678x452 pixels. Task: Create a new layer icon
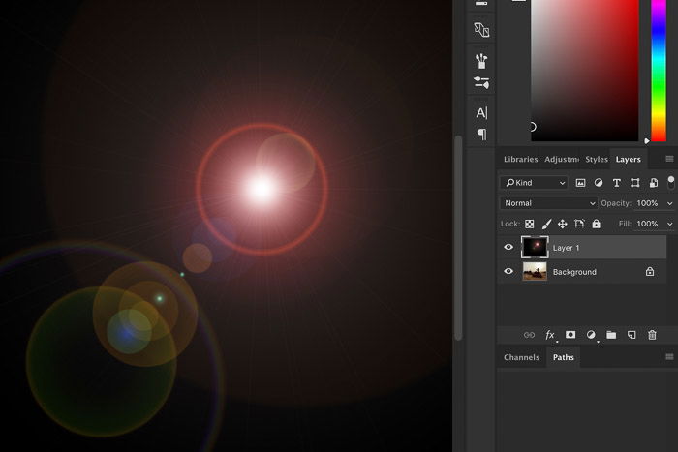point(632,335)
